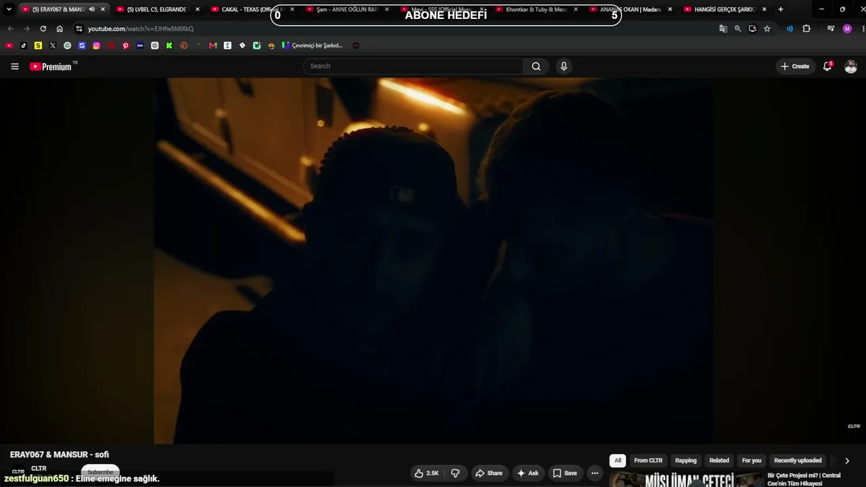Open the YouTube account avatar menu
The width and height of the screenshot is (866, 487).
click(851, 66)
